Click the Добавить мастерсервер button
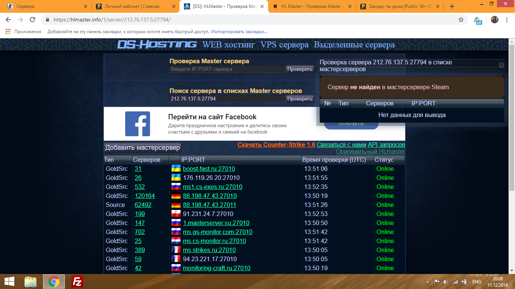Viewport: 515px width, 289px height. click(143, 148)
